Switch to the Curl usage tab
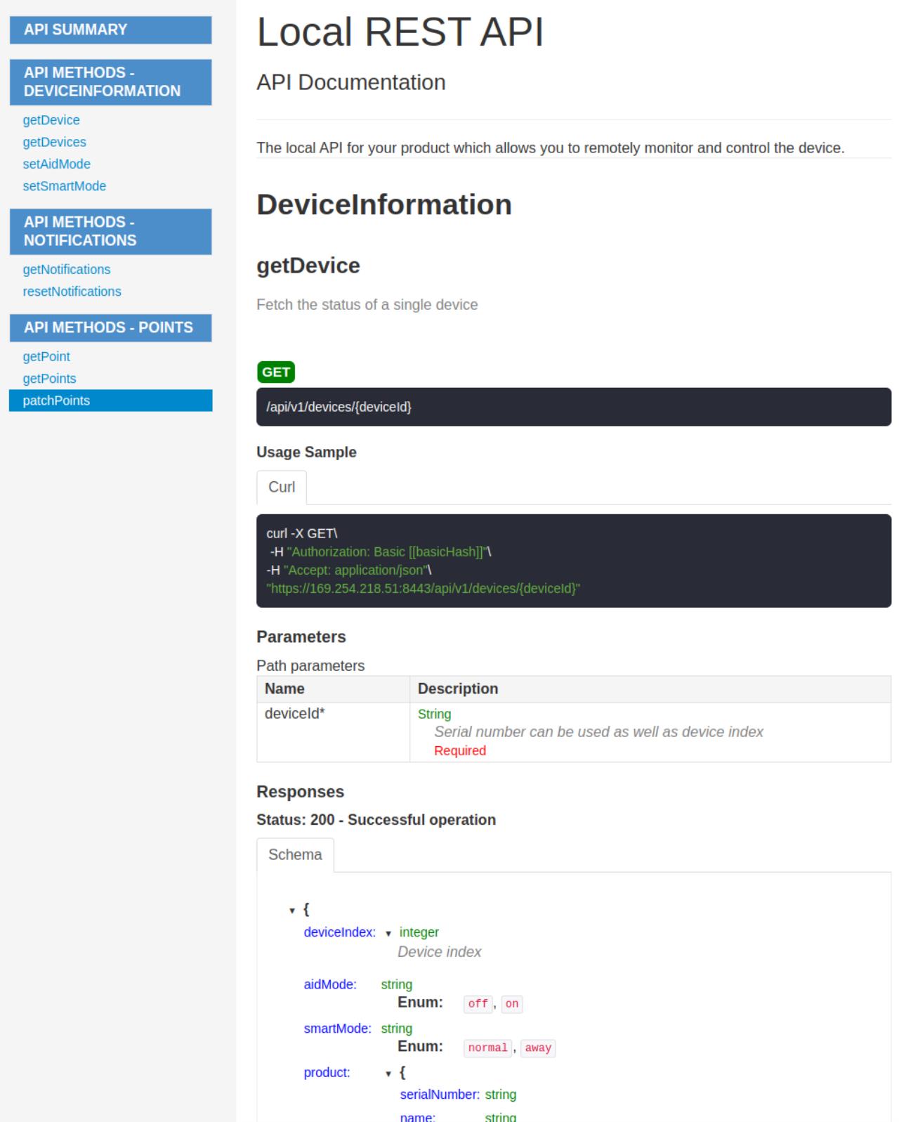 click(282, 487)
